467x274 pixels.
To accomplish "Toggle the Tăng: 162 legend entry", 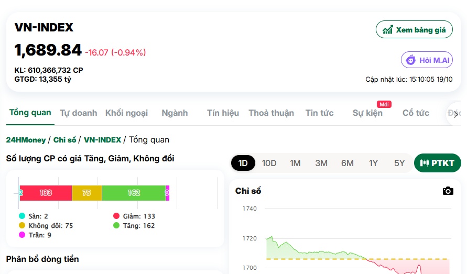I will click(x=134, y=225).
